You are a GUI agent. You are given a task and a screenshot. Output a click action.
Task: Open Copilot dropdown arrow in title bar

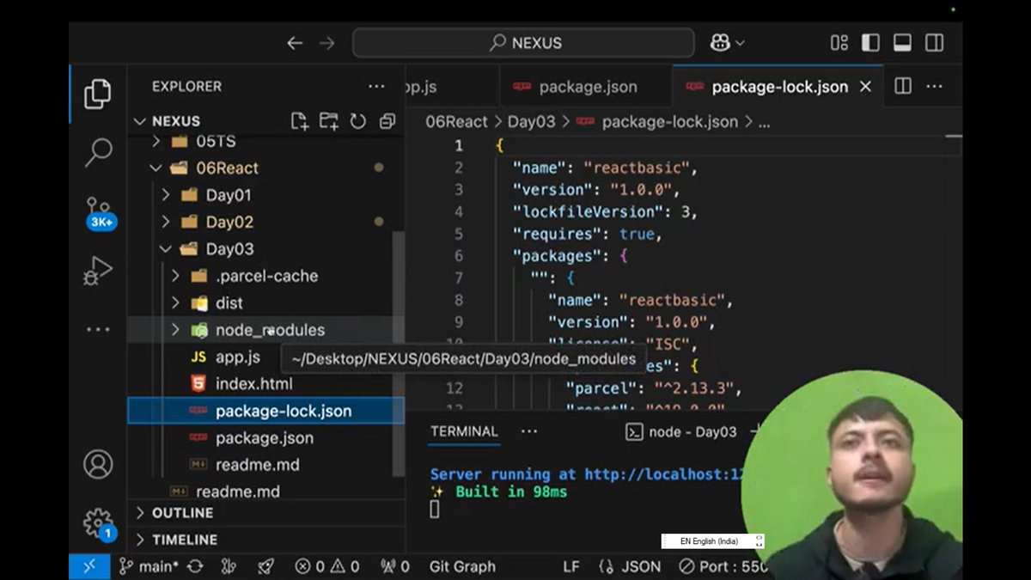coord(740,43)
